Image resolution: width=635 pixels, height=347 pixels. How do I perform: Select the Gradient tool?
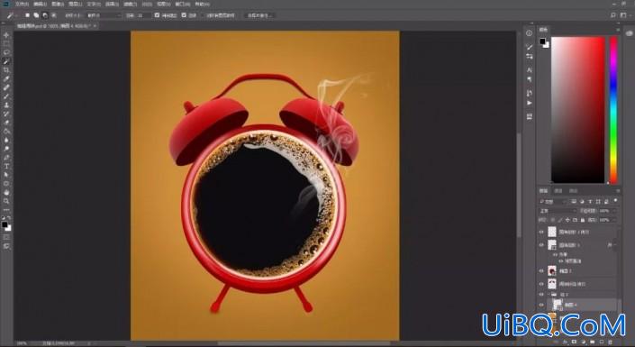point(6,132)
